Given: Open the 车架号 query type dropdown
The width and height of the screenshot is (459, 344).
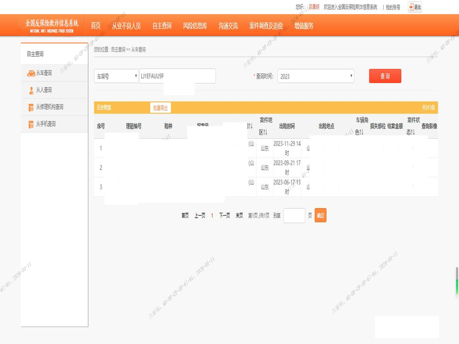Looking at the screenshot, I should (x=116, y=76).
